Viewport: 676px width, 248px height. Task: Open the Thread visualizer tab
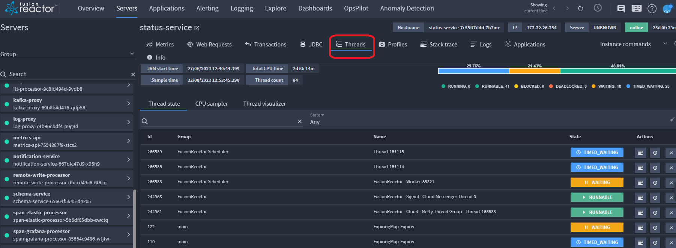pos(264,104)
